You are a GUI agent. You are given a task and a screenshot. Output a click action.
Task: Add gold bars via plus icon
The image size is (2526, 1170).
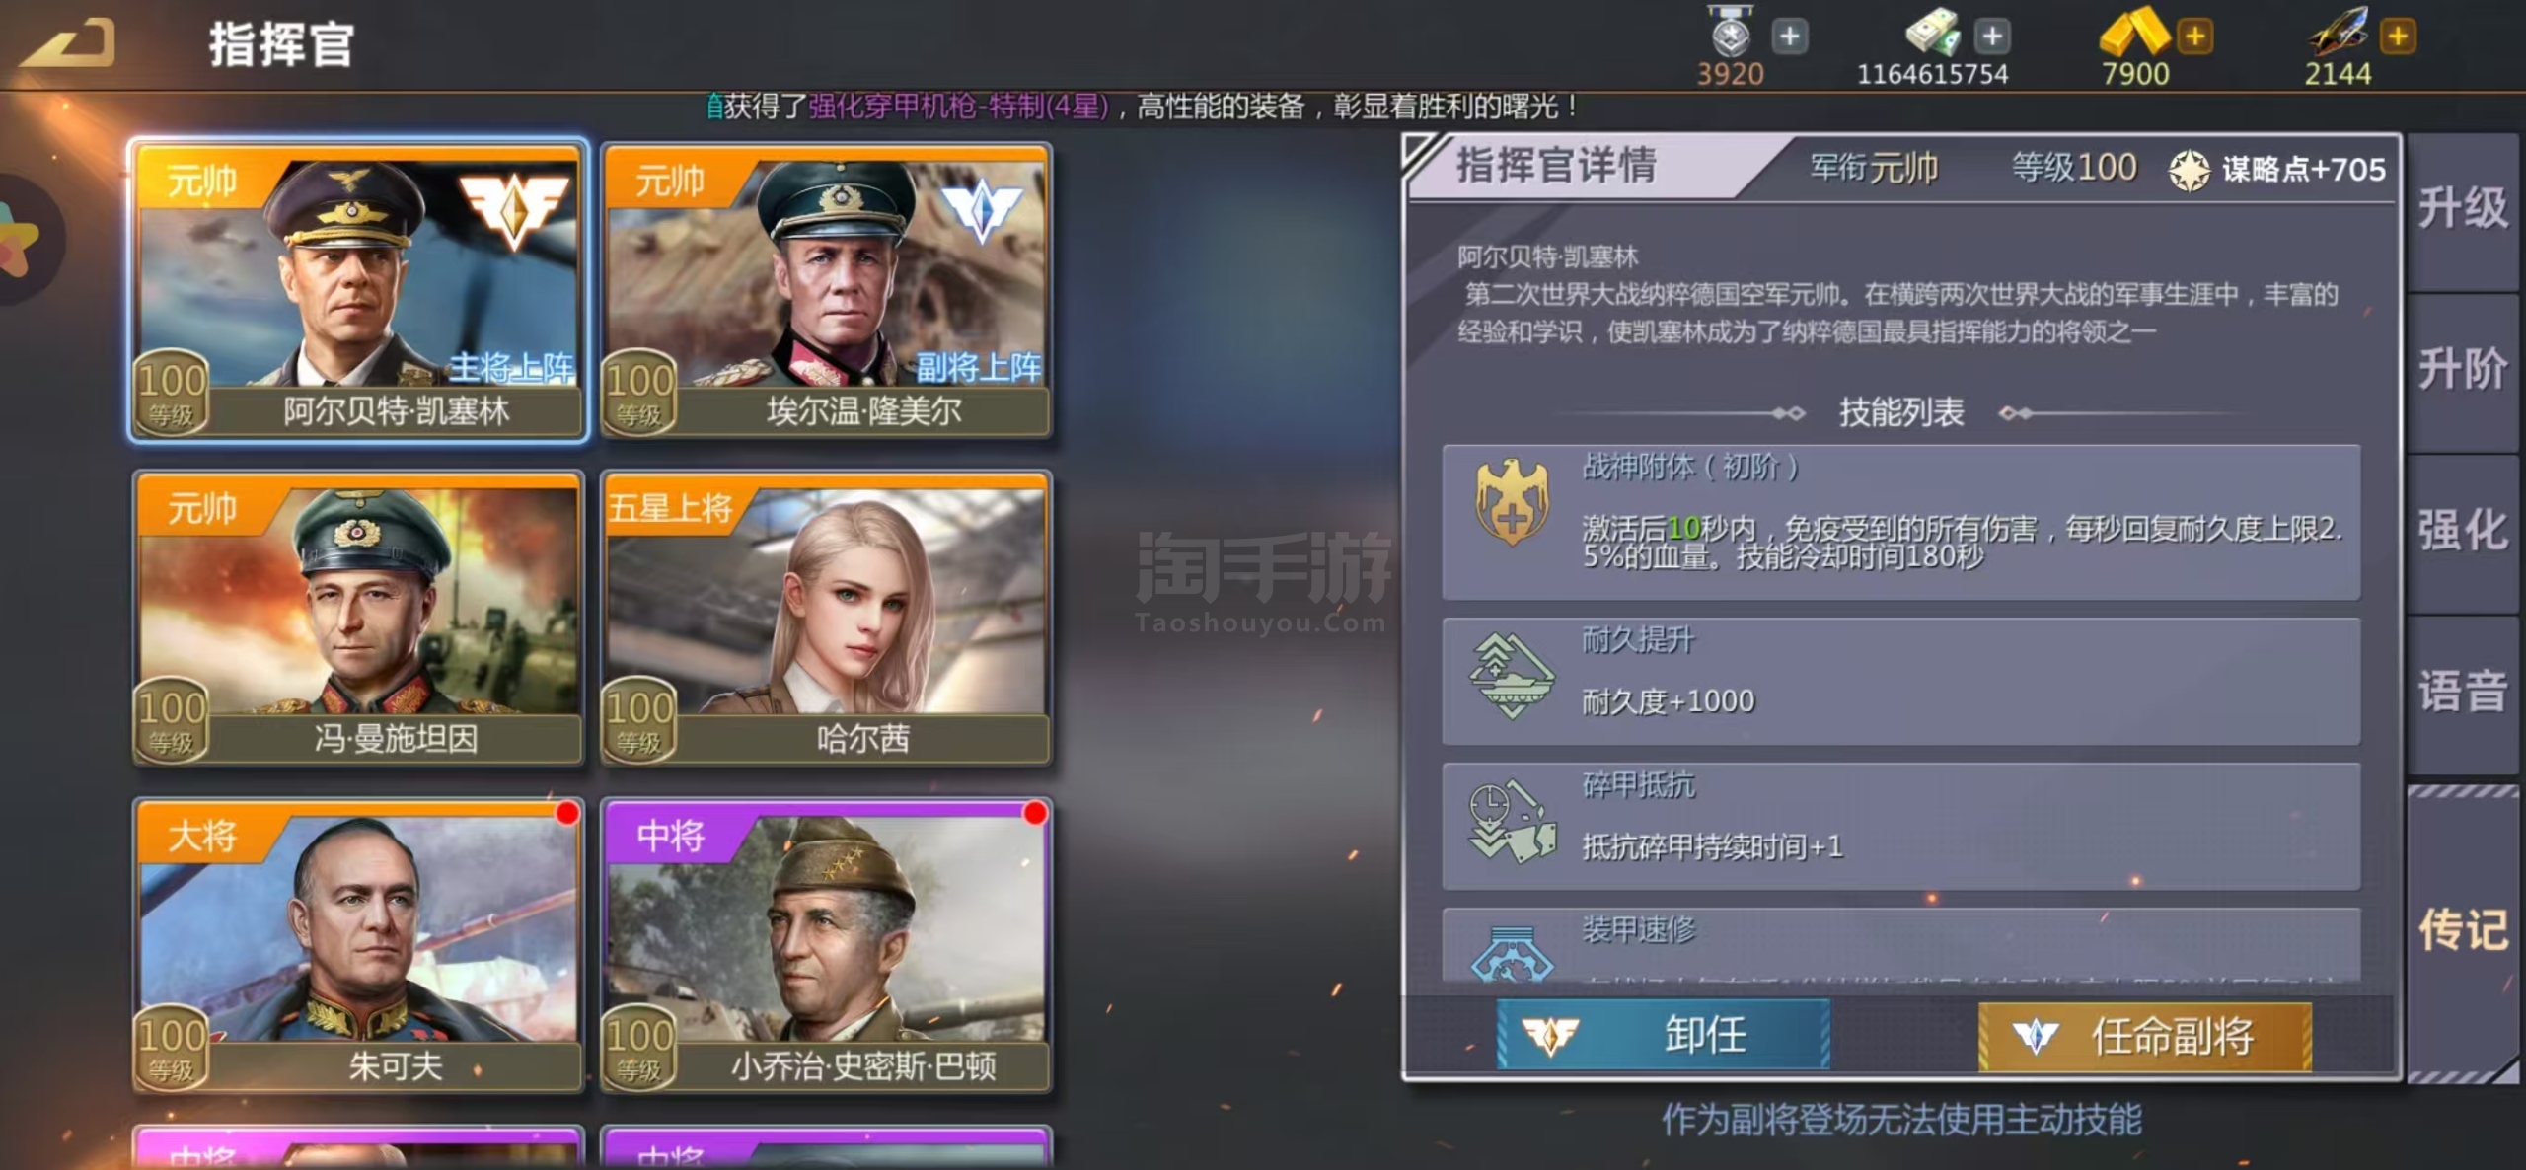pyautogui.click(x=2194, y=37)
